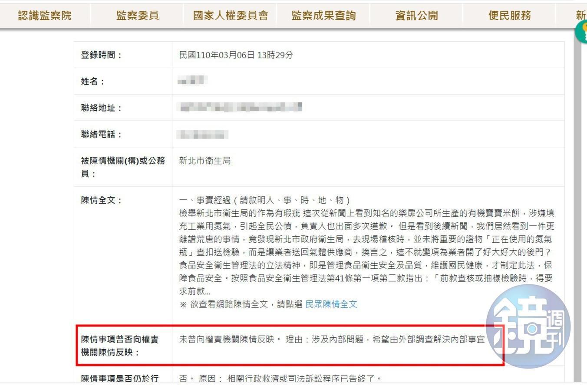Click the heading 一、事實經過（請敘明人、事、時、地、物）
Screen dimensions: 587x385
(x=264, y=200)
